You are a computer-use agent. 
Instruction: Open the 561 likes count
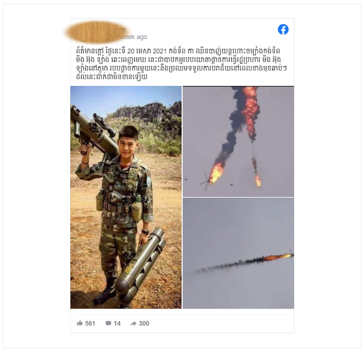(x=90, y=323)
